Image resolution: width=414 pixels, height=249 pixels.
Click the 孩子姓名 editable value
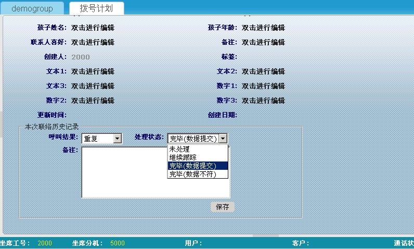click(93, 28)
